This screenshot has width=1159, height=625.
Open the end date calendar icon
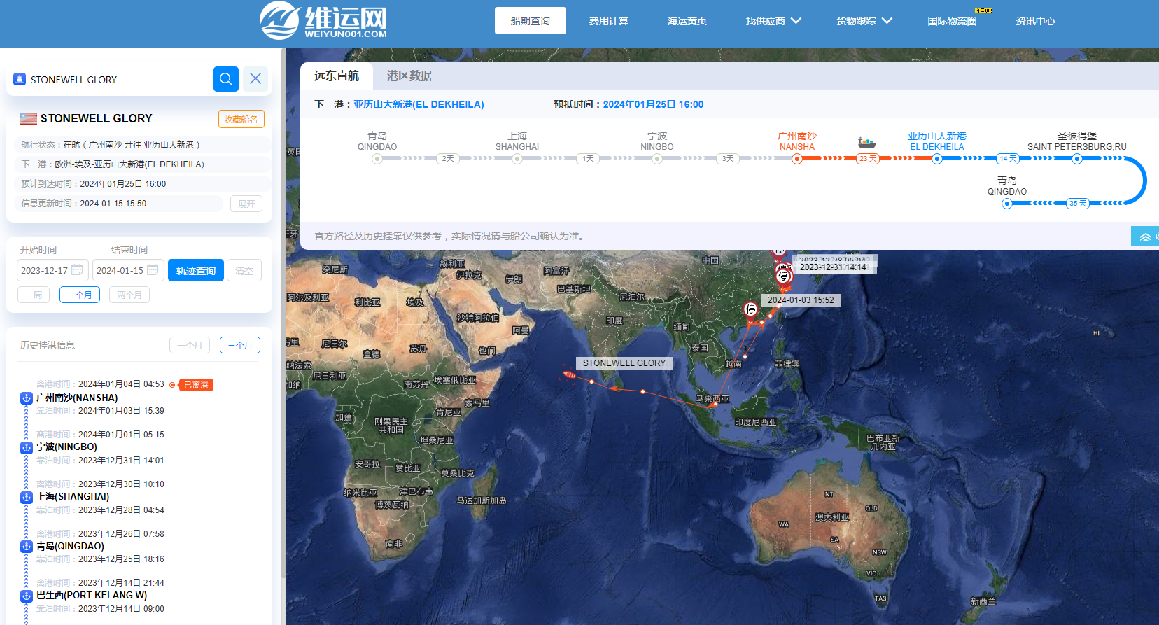coord(153,270)
